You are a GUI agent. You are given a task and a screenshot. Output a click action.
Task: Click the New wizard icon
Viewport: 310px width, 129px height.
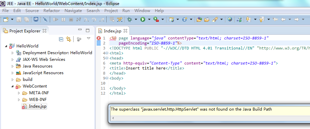coord(6,19)
